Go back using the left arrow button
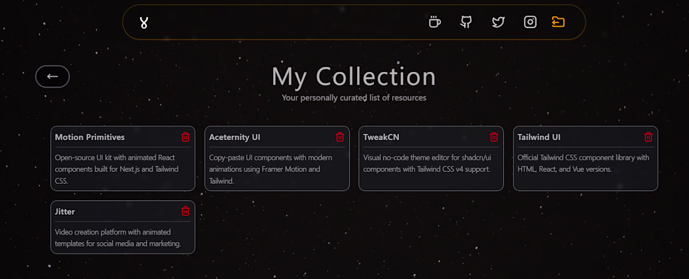 tap(53, 76)
